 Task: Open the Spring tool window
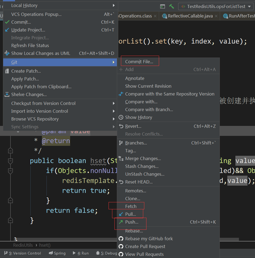pos(57,253)
